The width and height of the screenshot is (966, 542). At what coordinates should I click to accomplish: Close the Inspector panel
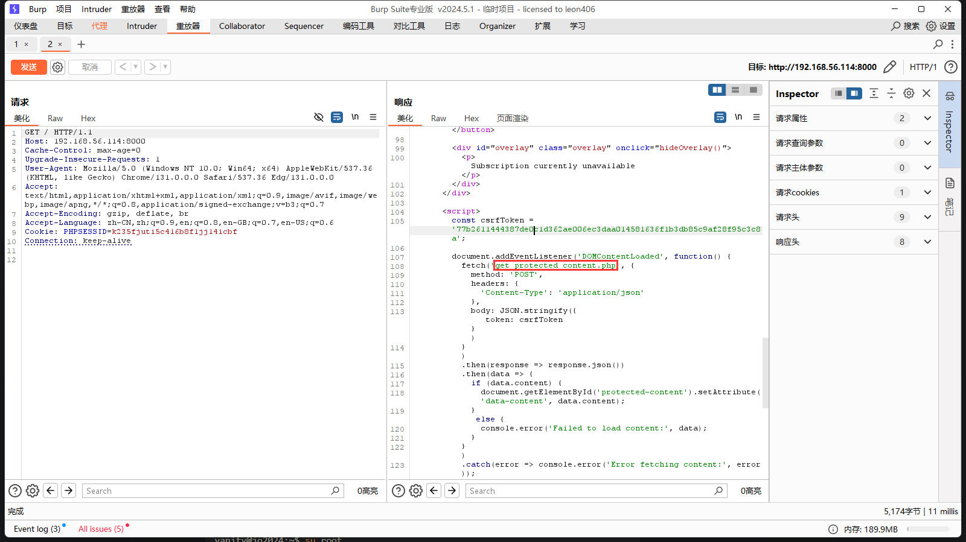tap(927, 93)
